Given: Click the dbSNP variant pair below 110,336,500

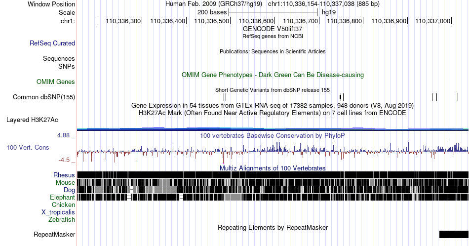Looking at the screenshot, I should (x=225, y=97).
